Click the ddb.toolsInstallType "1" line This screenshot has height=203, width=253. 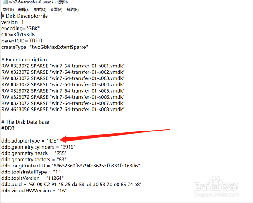[x=31, y=172]
